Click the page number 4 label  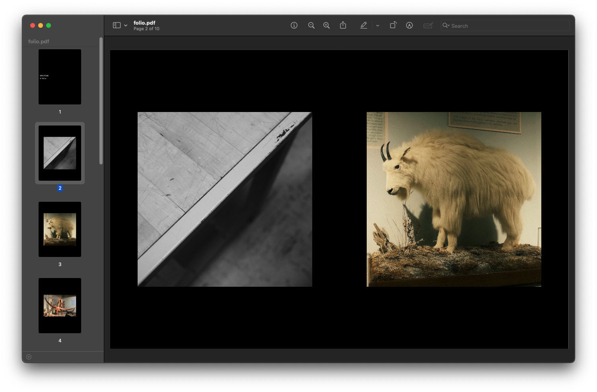60,340
